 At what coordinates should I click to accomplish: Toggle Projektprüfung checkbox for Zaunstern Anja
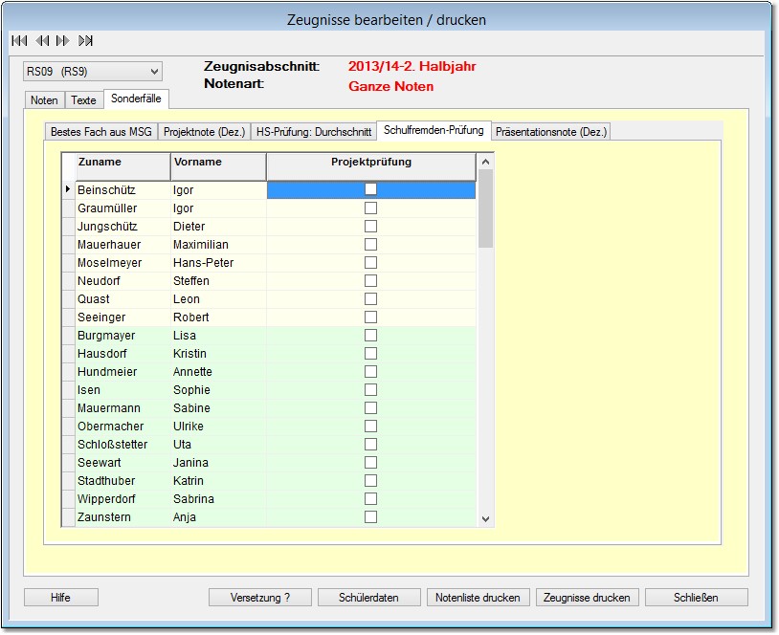click(x=370, y=517)
